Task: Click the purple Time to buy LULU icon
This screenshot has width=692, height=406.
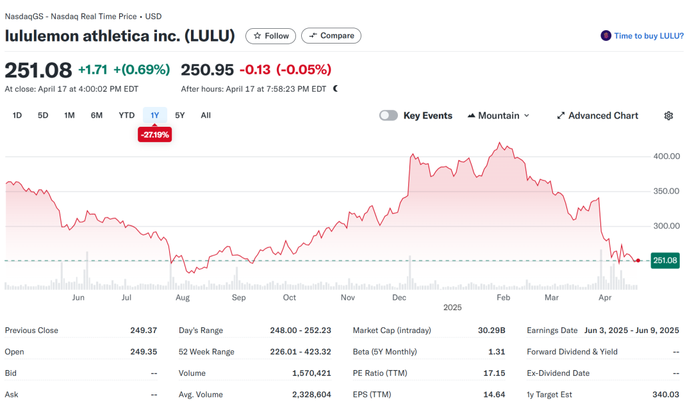Action: coord(605,36)
